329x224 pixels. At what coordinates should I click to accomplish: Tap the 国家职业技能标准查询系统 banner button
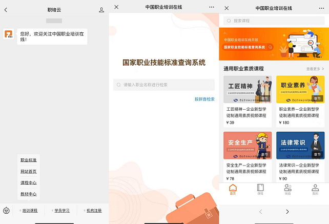tap(248, 47)
